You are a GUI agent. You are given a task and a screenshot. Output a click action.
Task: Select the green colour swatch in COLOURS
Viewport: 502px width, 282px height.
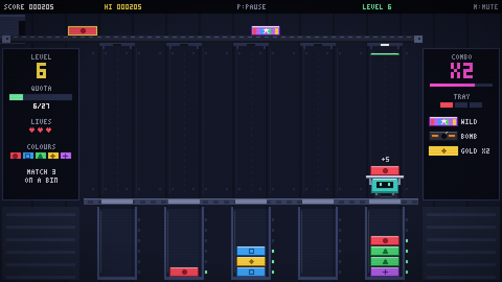point(41,156)
